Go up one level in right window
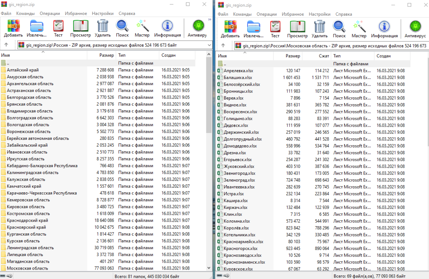This screenshot has width=429, height=279. tap(223, 45)
